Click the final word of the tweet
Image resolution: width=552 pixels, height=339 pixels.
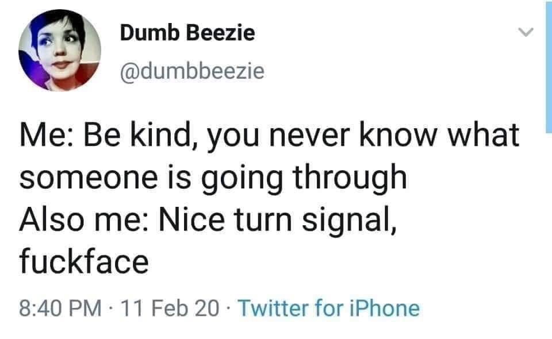[85, 261]
